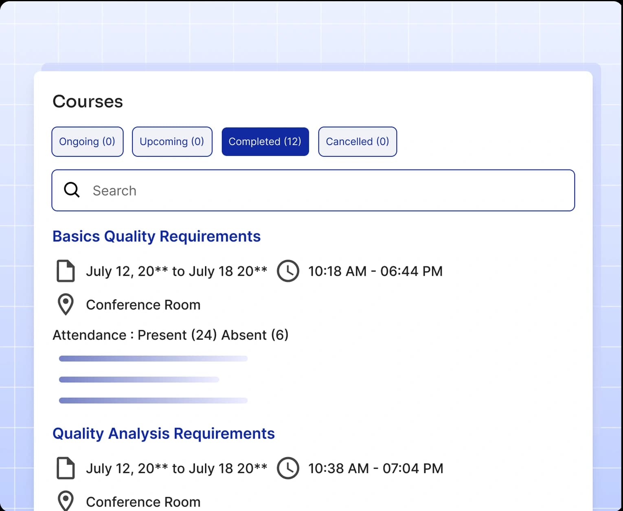Click the search magnifier icon

[72, 190]
